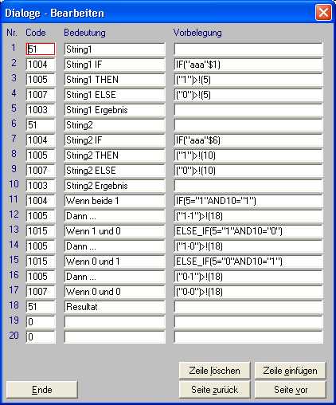Viewport: 336px width, 405px height.
Task: Click Vorbelegung field with IF("aaa"$1)
Action: point(248,65)
